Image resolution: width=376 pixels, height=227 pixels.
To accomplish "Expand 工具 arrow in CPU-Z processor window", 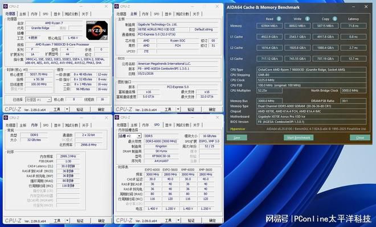I will (67, 109).
